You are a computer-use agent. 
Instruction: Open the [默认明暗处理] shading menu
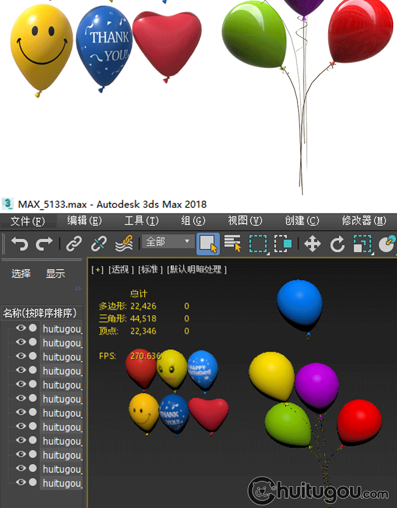(x=197, y=269)
